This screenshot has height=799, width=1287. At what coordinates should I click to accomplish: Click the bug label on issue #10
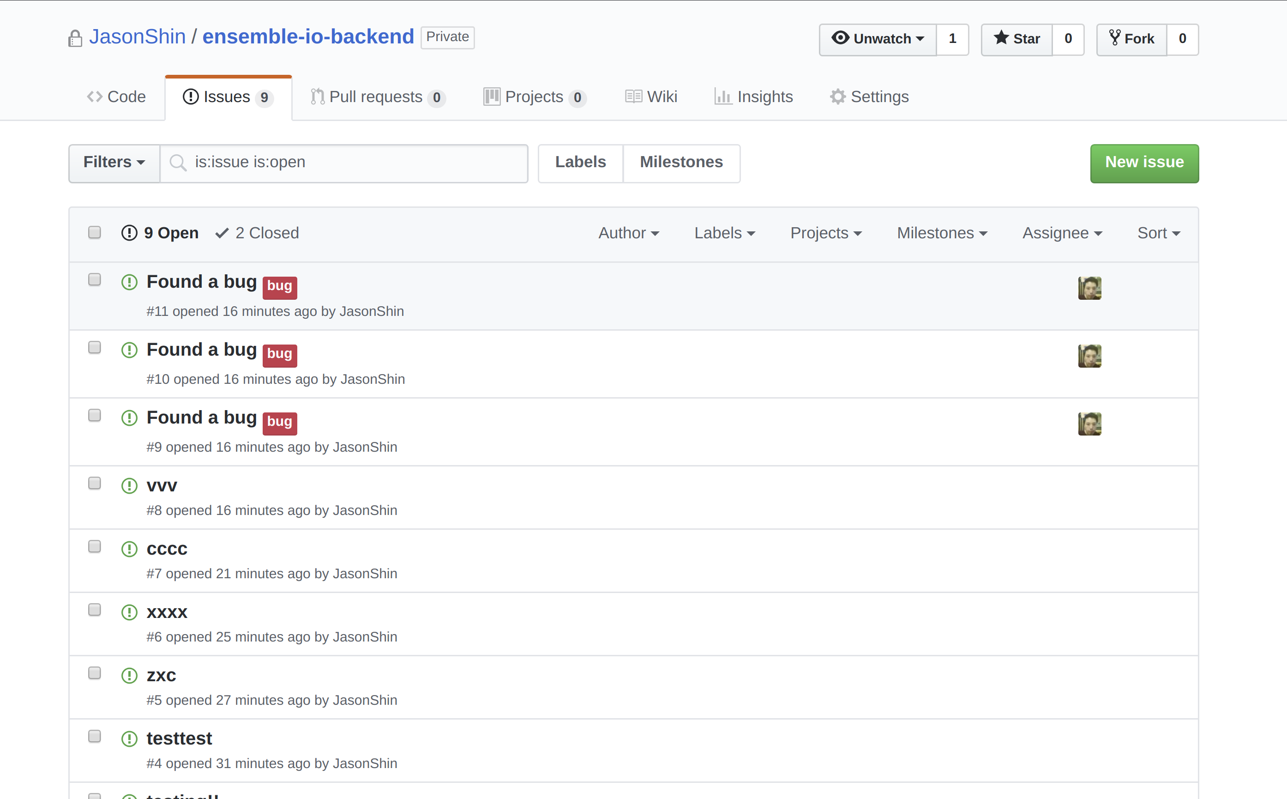pos(280,355)
